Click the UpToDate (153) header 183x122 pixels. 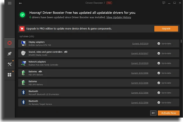click(x=27, y=36)
